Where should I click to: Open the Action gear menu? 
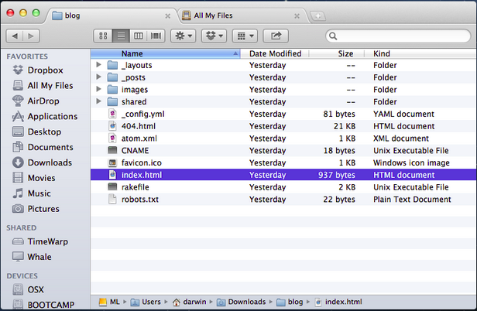click(x=183, y=36)
